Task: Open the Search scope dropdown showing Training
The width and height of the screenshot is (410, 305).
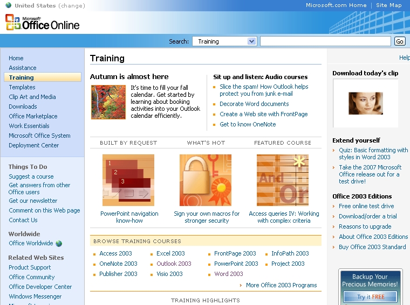Action: (224, 41)
